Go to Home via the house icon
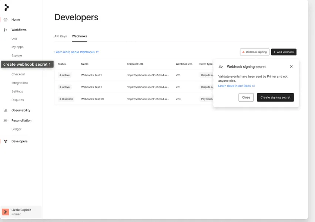This screenshot has height=222, width=315. [6, 20]
